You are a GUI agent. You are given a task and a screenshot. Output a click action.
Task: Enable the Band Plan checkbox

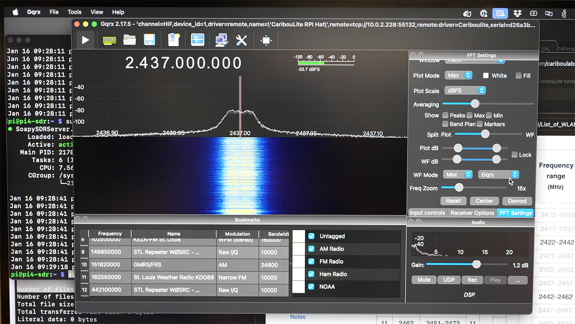[x=445, y=124]
